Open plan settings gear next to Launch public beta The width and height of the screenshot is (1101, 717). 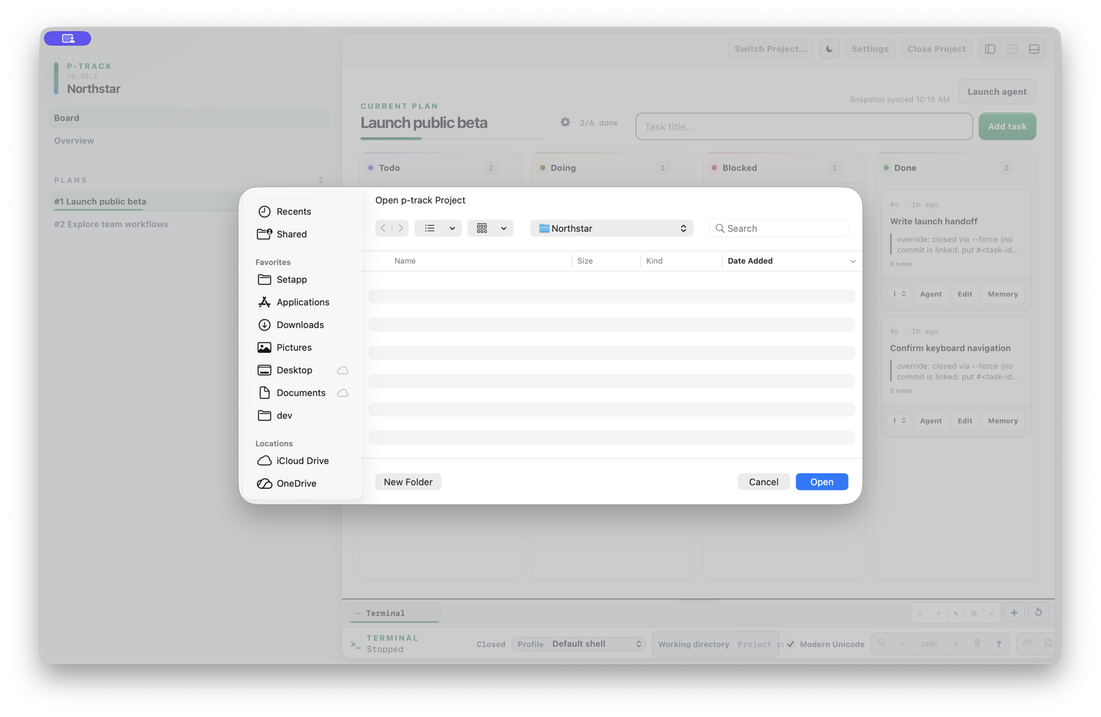(x=565, y=122)
